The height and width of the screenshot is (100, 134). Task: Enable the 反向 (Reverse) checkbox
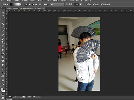(85, 4)
